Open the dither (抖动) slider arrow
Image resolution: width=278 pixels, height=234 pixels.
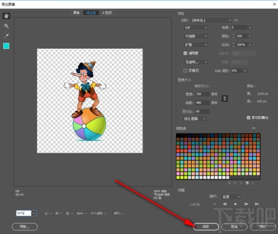coord(250,45)
